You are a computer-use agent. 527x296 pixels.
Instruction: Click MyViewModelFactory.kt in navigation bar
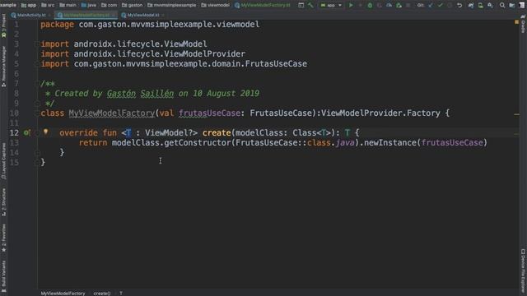(262, 5)
